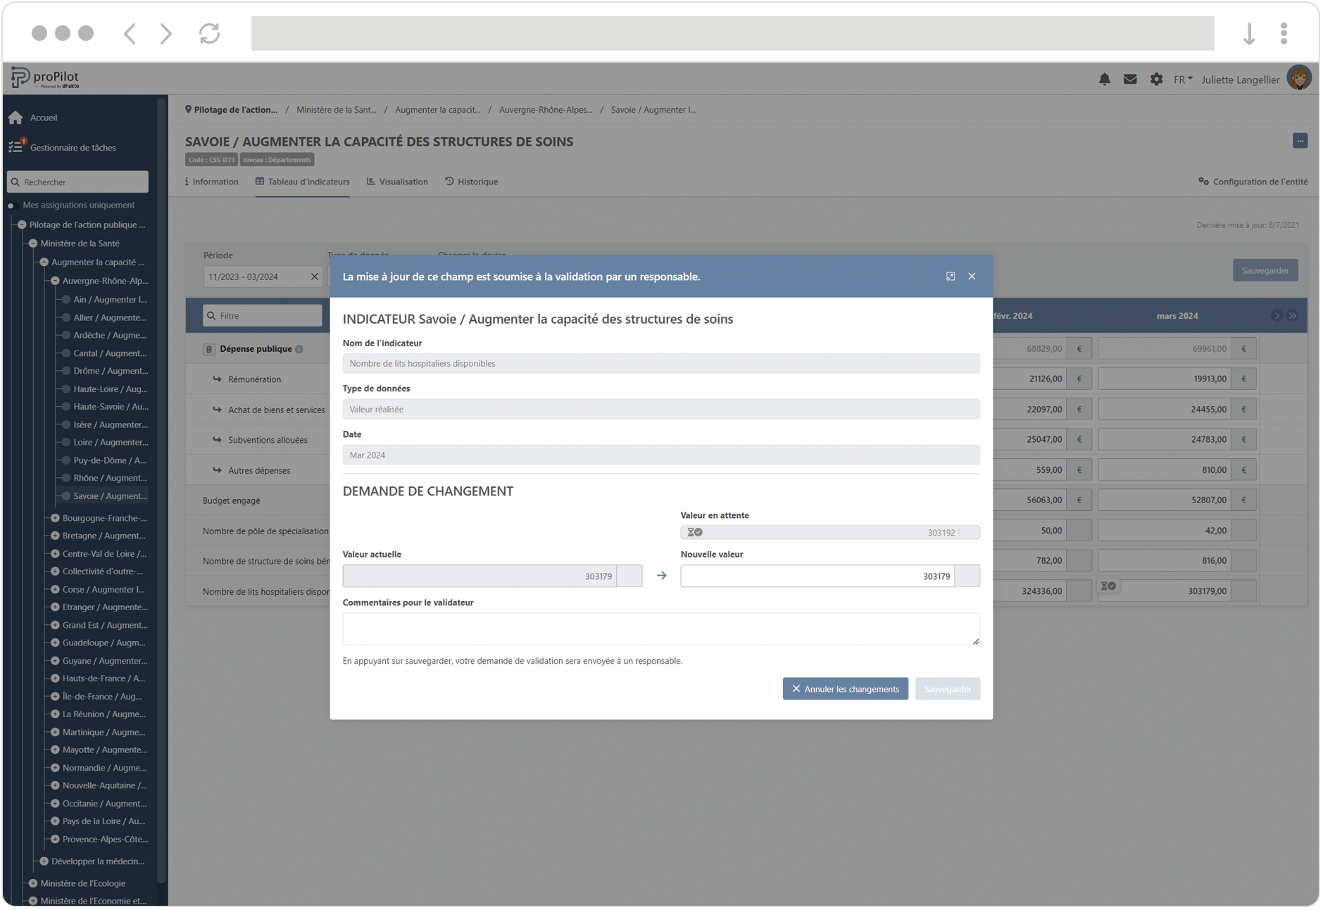Collapse the Ministère de la Santé node
Screen dimensions: 1323x910
coord(33,244)
